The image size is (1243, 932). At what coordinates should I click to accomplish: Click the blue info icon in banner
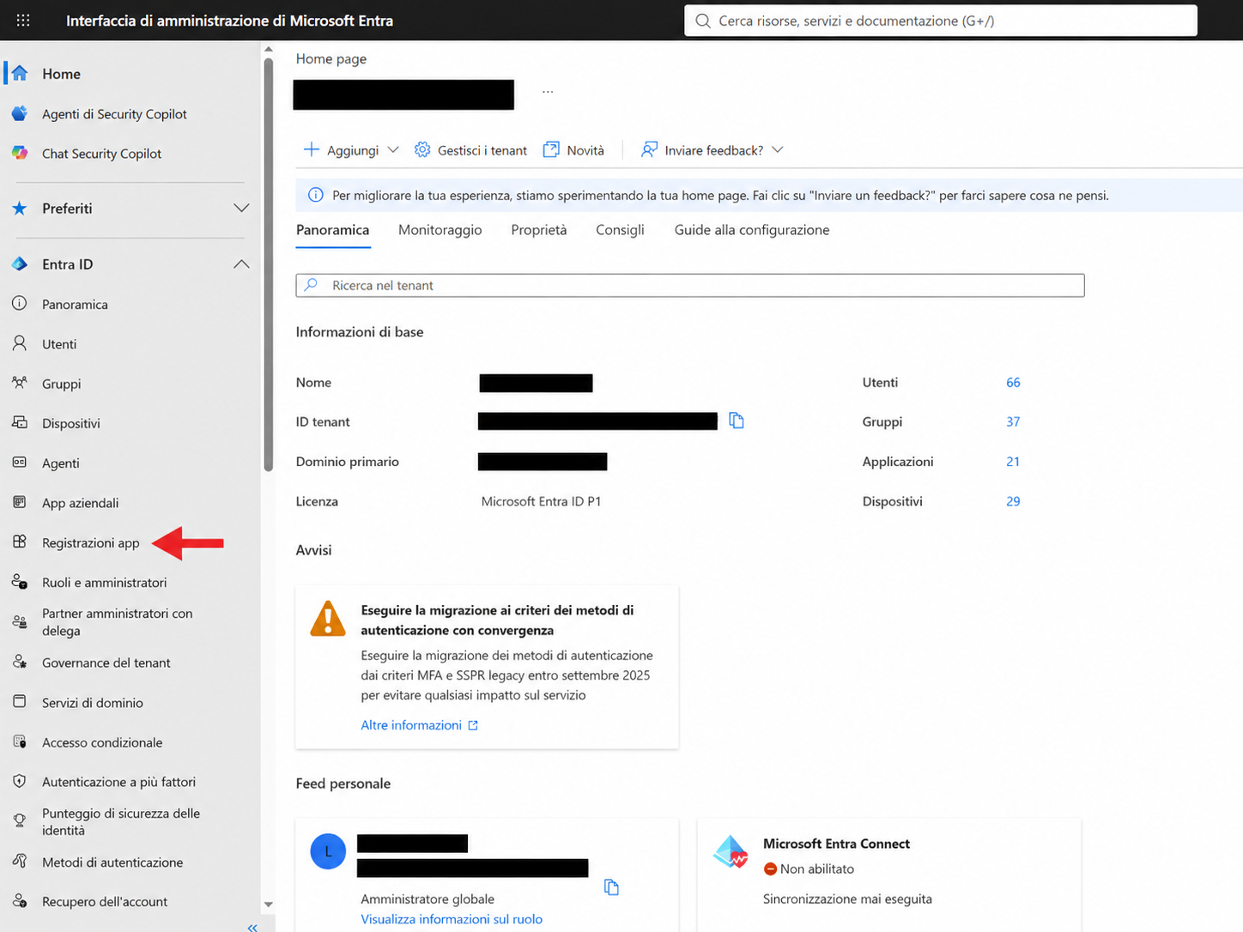coord(315,195)
